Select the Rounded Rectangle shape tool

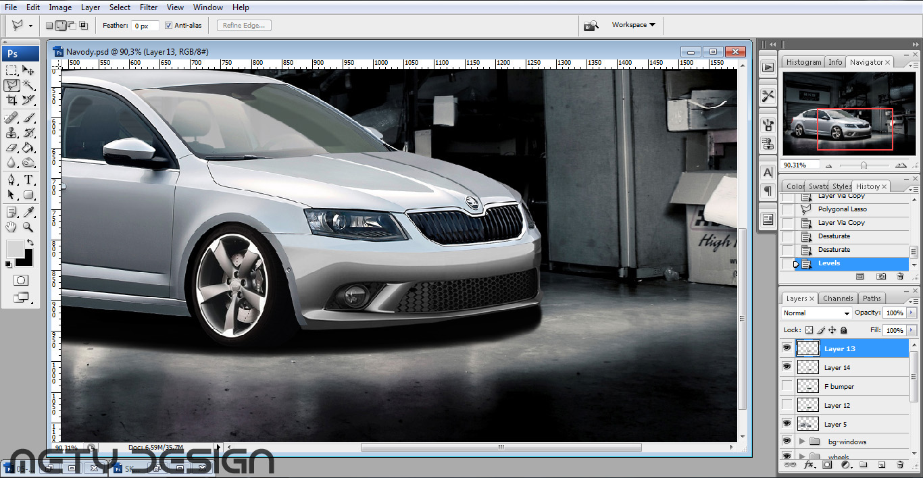pyautogui.click(x=28, y=194)
